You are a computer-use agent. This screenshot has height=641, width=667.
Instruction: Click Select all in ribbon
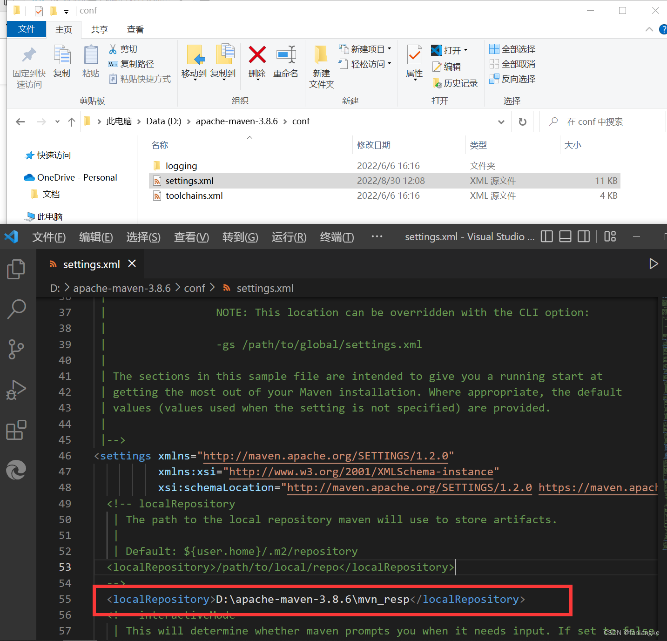[512, 49]
